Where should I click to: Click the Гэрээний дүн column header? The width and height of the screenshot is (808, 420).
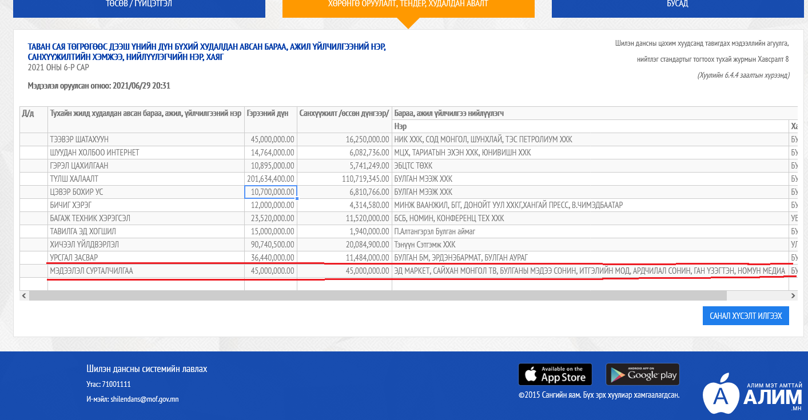[x=271, y=119]
